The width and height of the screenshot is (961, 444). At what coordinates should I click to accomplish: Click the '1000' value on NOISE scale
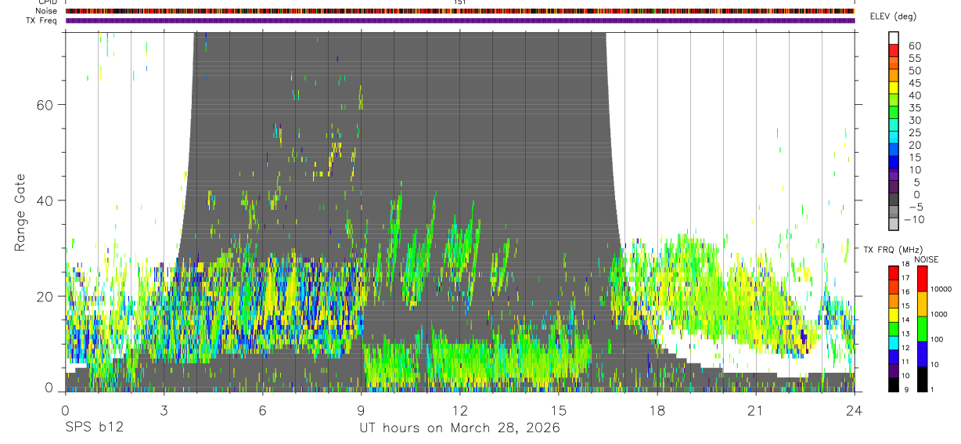click(x=939, y=315)
